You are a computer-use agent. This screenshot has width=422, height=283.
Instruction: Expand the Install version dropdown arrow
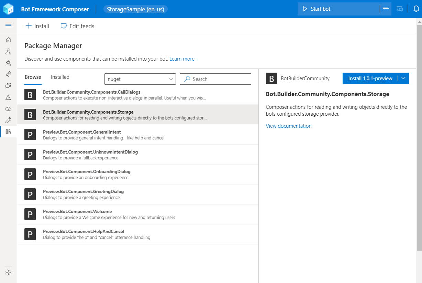coord(403,78)
